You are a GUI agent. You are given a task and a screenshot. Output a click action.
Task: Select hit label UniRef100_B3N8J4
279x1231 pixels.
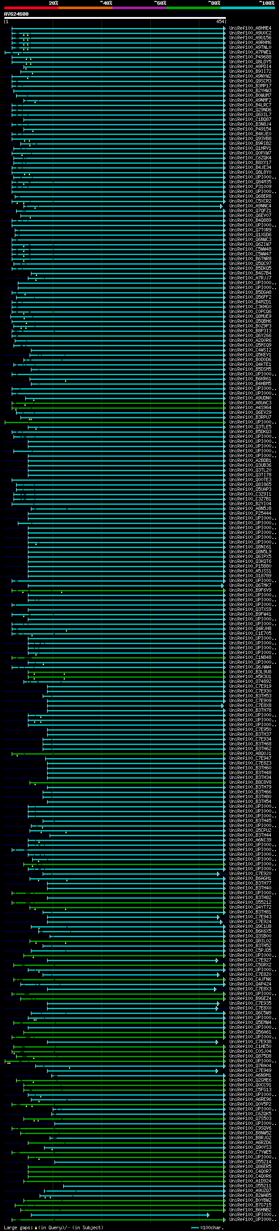(250, 124)
